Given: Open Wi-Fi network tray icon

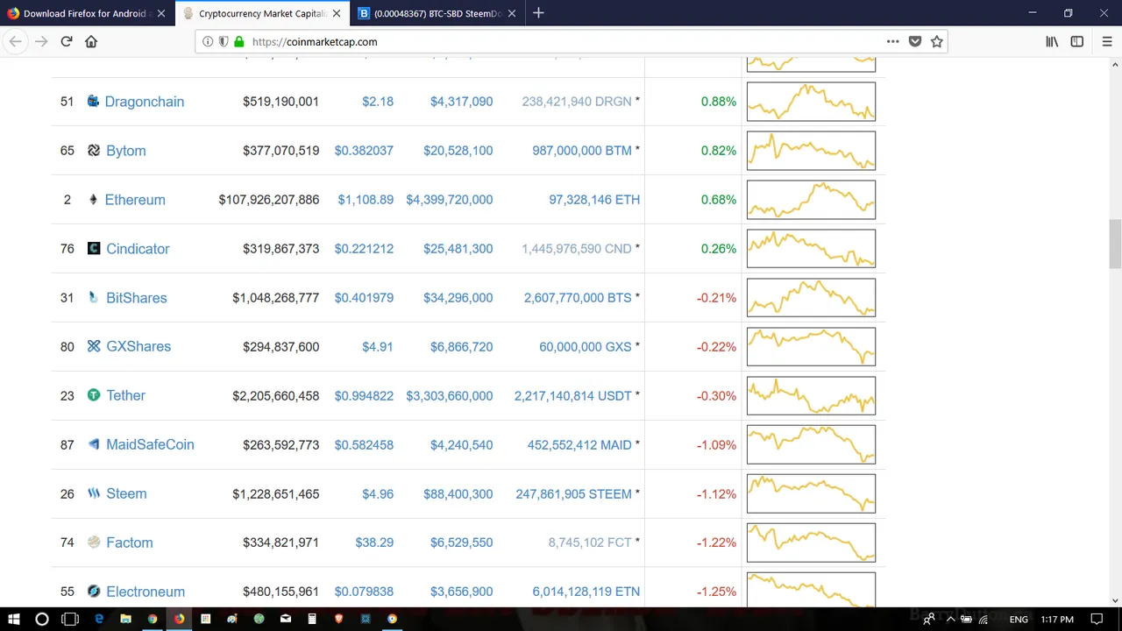Looking at the screenshot, I should click(984, 619).
